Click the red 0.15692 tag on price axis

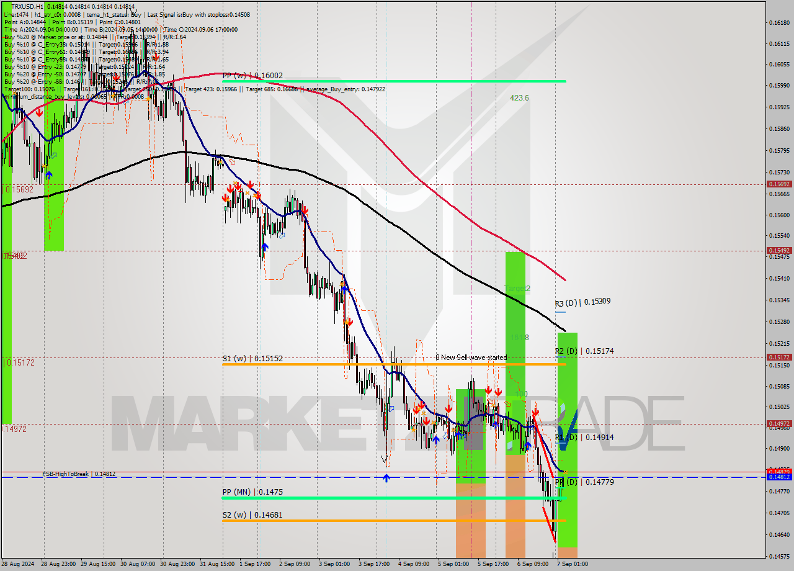(x=779, y=184)
